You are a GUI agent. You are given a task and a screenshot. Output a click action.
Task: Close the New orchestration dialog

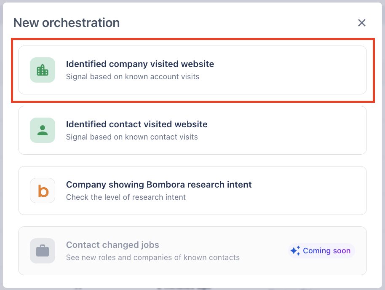(x=361, y=23)
